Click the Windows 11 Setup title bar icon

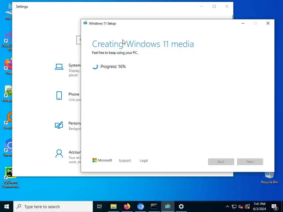pyautogui.click(x=85, y=23)
